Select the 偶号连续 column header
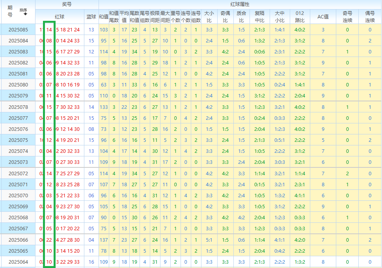Image resolution: width=382 pixels, height=268 pixels. pyautogui.click(x=370, y=17)
